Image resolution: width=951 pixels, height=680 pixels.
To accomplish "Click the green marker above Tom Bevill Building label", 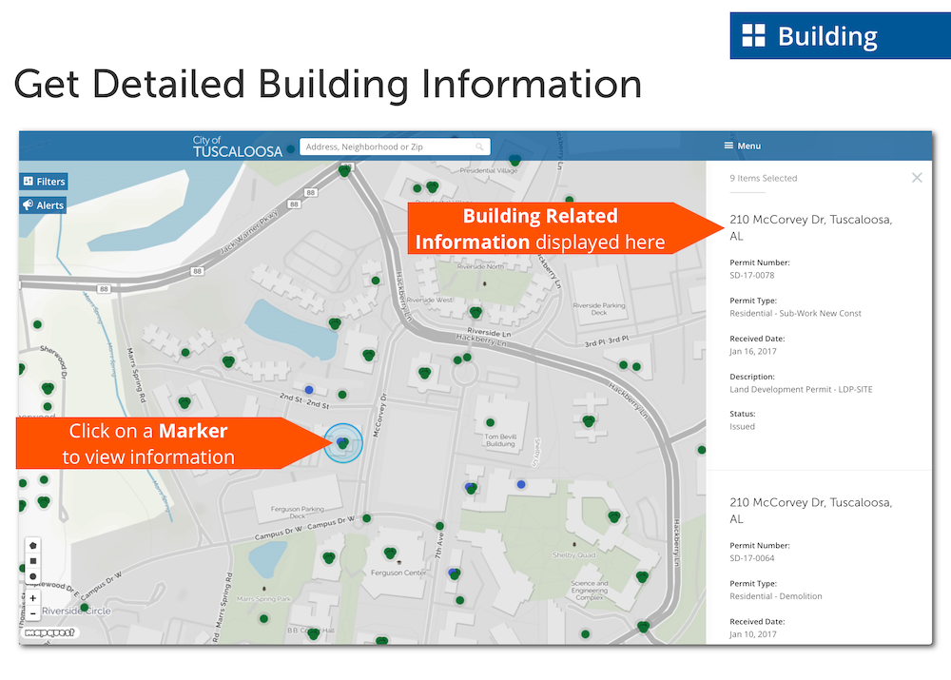I will [490, 422].
